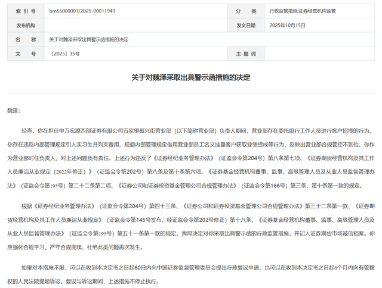Click the line starting with 法》（证监会令第195号）第二十二条
Screen dimensions: 382x288
[186, 186]
